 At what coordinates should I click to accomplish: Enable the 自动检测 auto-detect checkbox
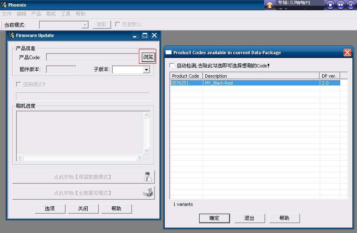[x=172, y=66]
